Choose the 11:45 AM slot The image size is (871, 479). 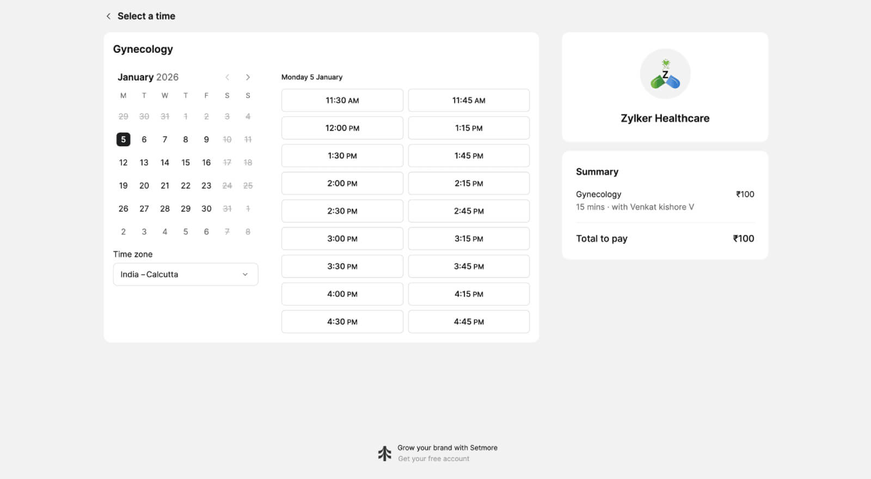[469, 101]
